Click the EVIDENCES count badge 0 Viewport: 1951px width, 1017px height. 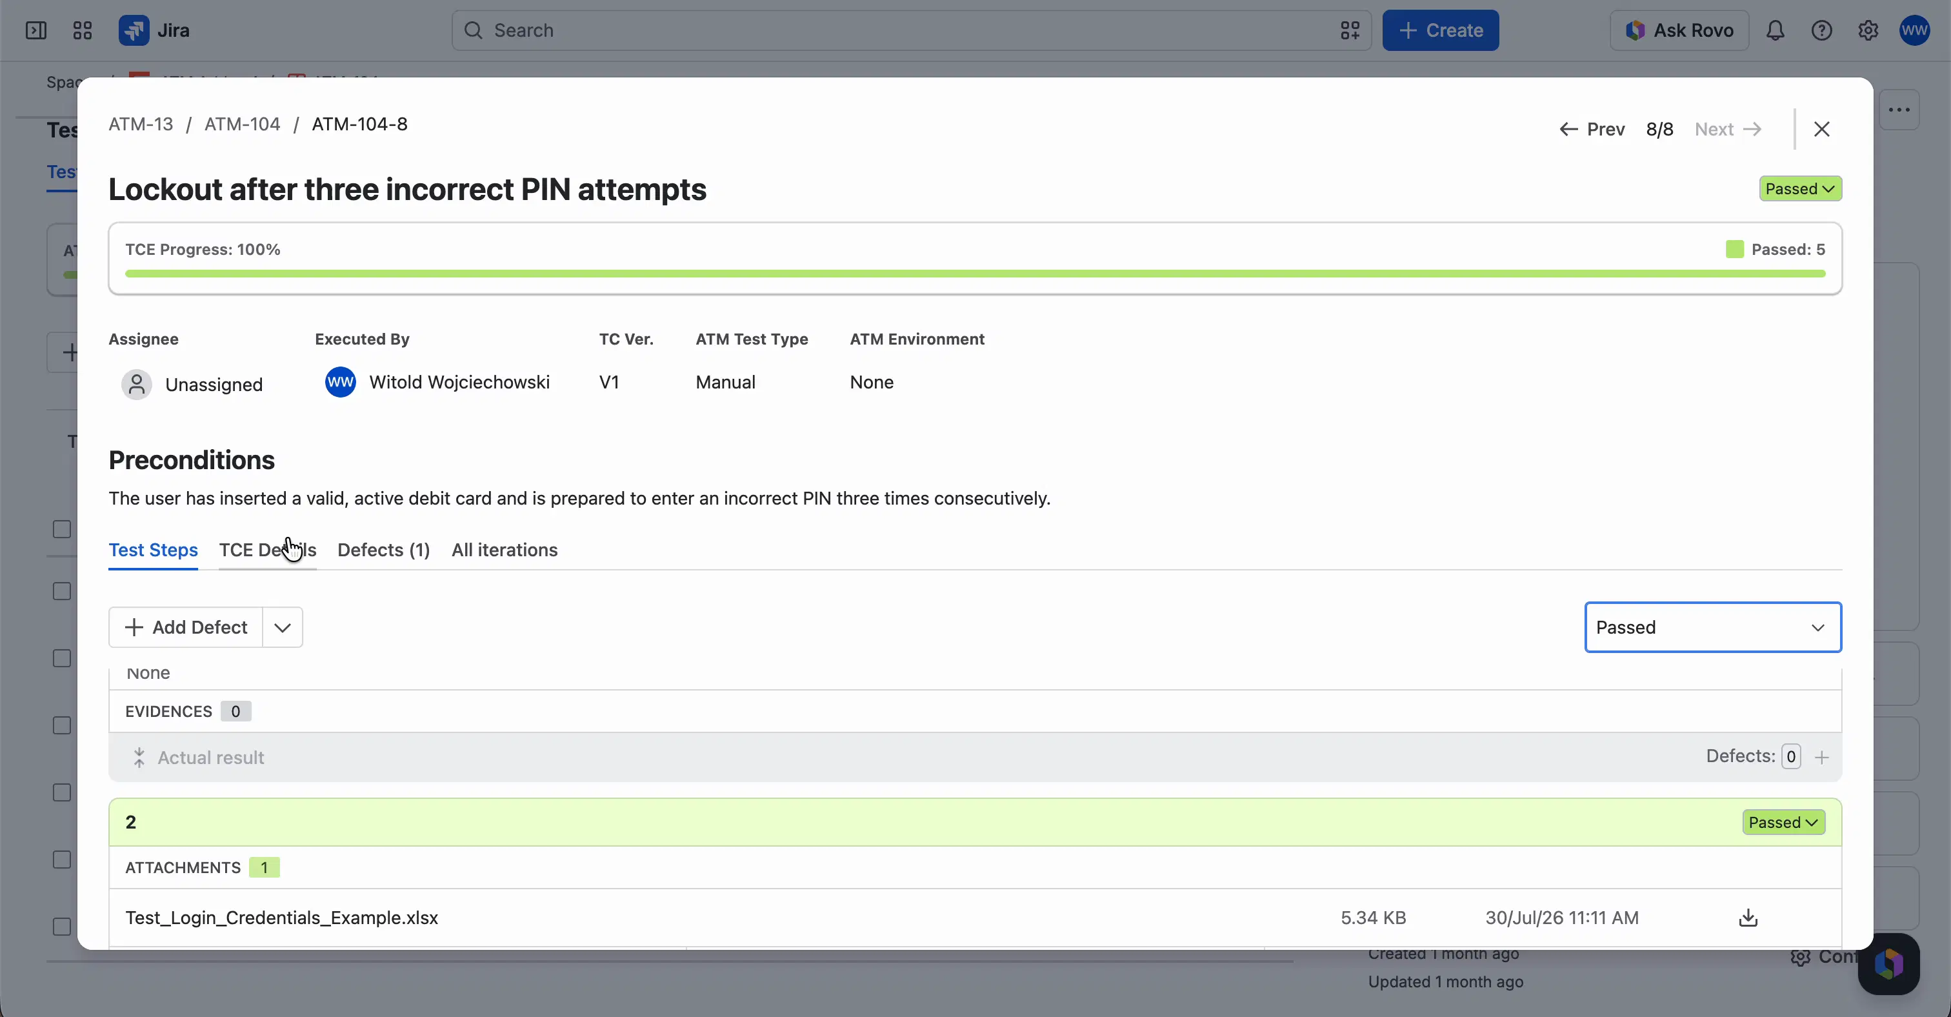coord(235,712)
